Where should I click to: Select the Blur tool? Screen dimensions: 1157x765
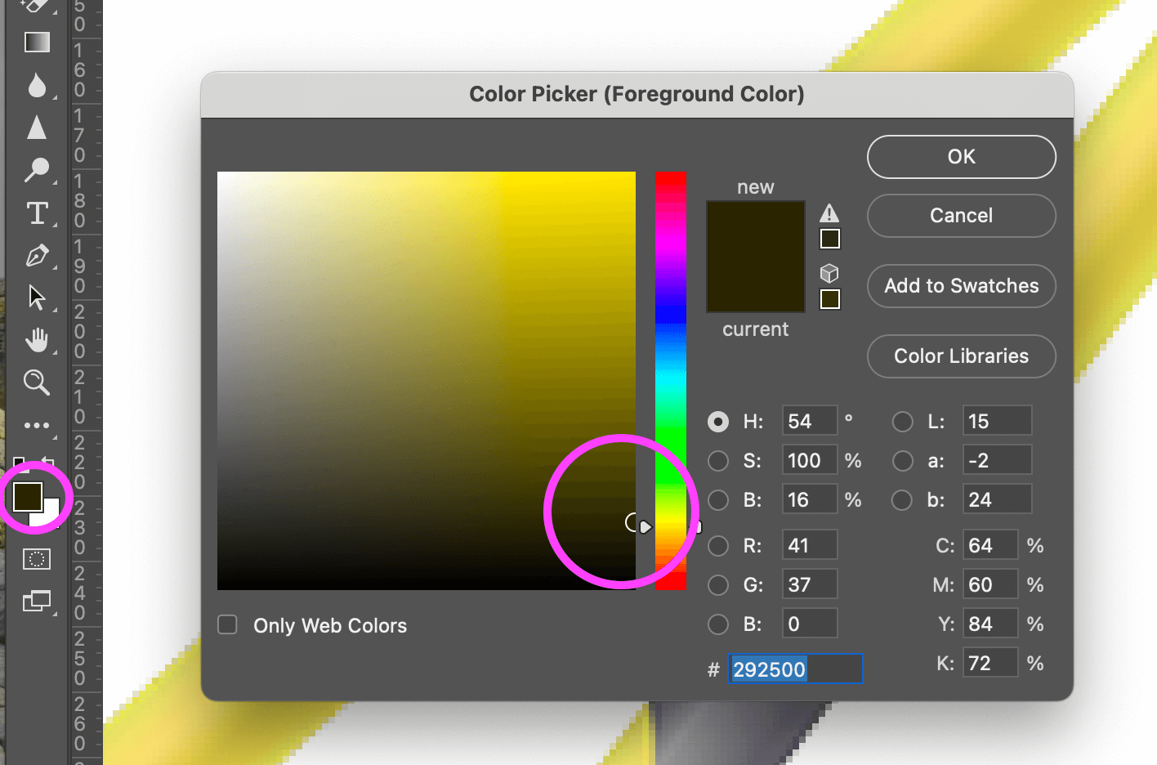tap(37, 86)
